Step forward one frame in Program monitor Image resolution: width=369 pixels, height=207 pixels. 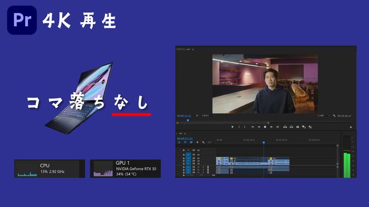pyautogui.click(x=271, y=127)
